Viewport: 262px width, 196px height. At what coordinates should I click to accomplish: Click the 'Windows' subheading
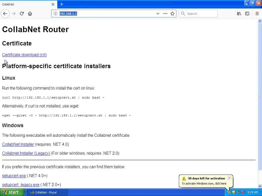tap(13, 125)
